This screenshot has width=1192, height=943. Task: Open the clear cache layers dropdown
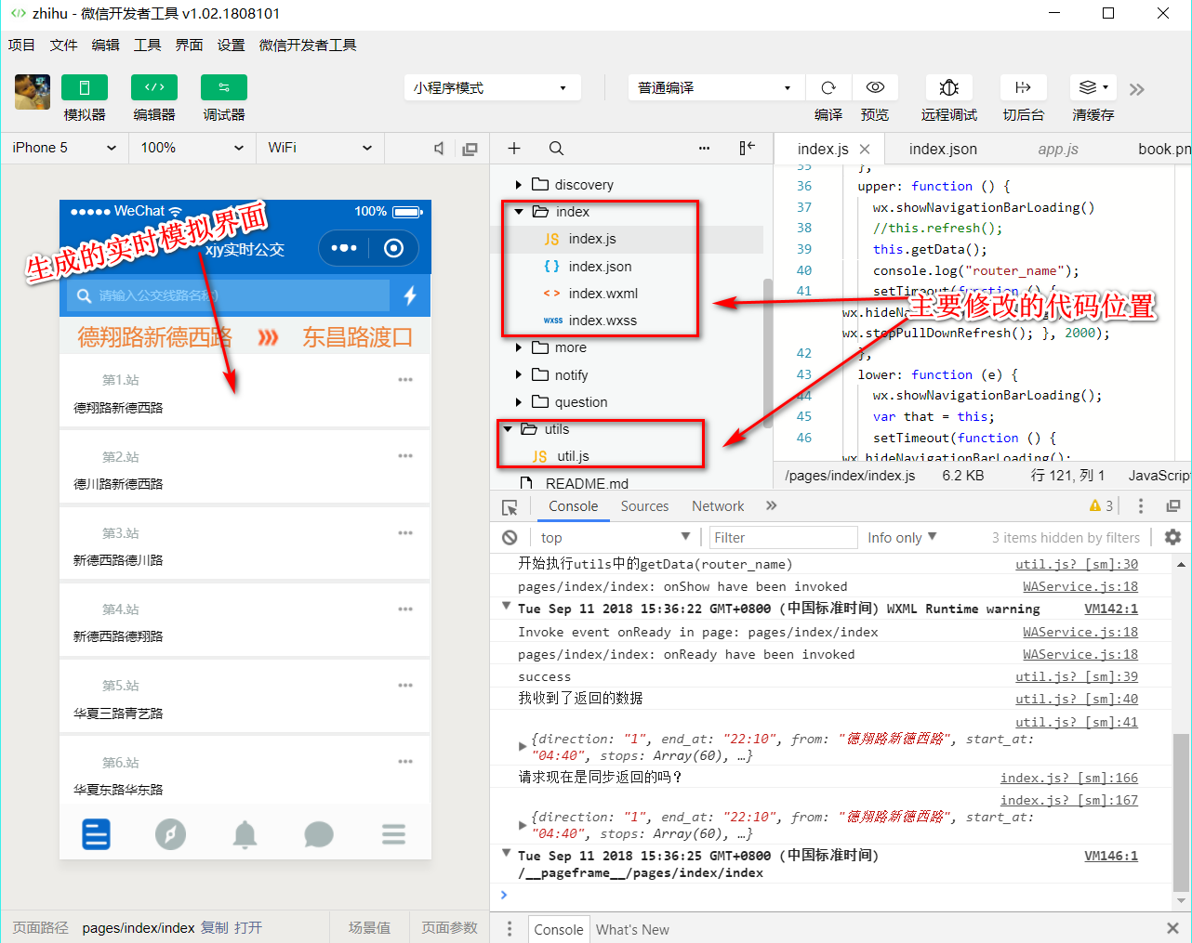point(1093,87)
